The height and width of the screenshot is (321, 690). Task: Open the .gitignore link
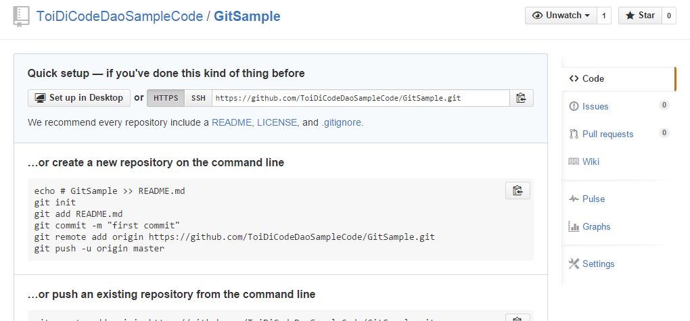point(342,122)
